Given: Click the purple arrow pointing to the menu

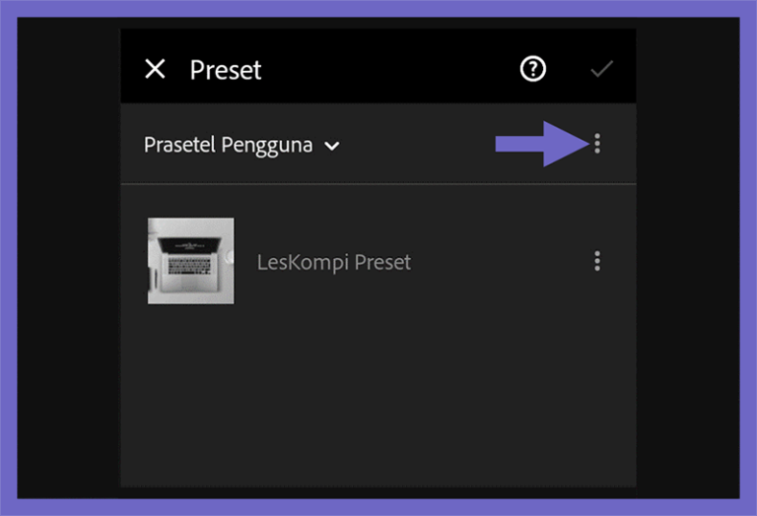Looking at the screenshot, I should point(543,144).
